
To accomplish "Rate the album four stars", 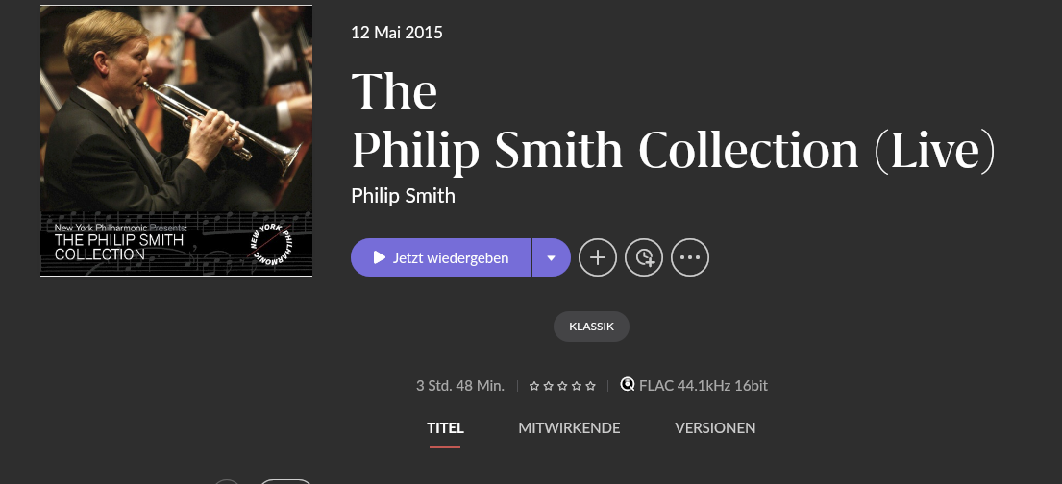I will (577, 386).
